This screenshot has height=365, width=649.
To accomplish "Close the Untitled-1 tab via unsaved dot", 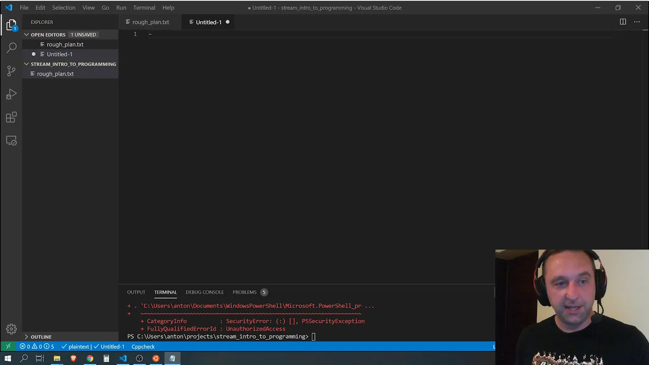I will (227, 22).
